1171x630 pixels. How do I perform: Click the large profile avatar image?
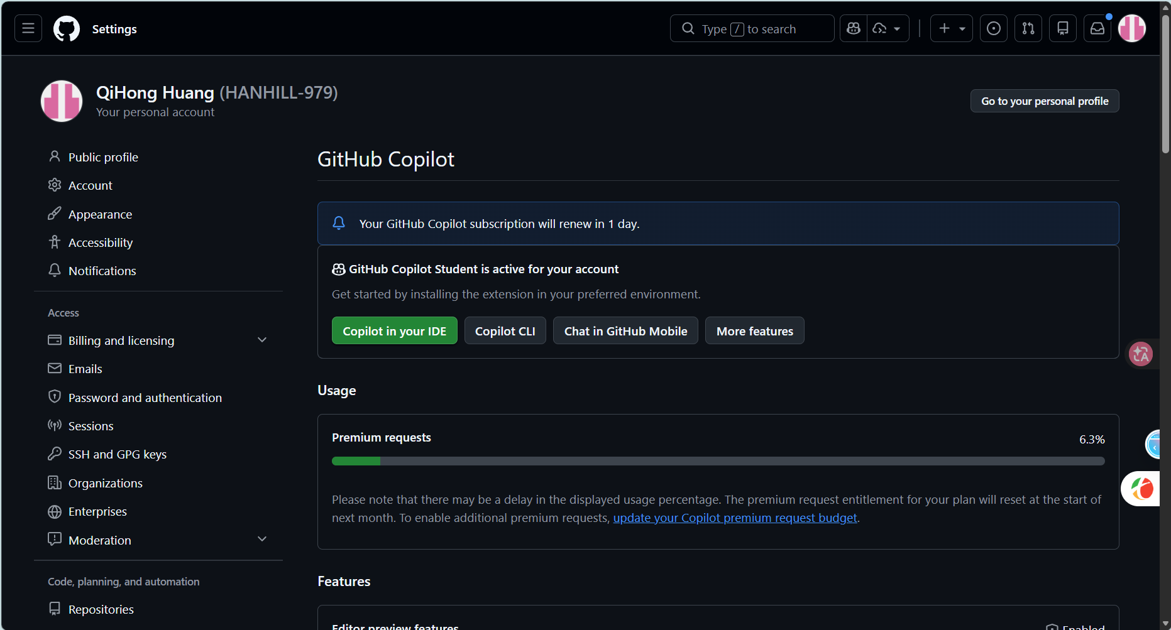(62, 101)
